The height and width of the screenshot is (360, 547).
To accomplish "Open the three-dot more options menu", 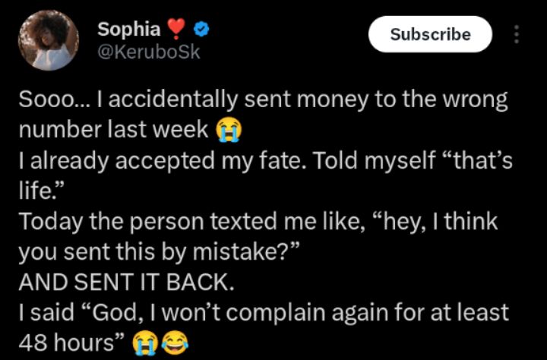I will (x=517, y=35).
